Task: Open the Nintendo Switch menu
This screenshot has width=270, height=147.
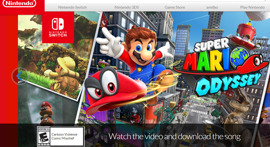Action: 72,7
